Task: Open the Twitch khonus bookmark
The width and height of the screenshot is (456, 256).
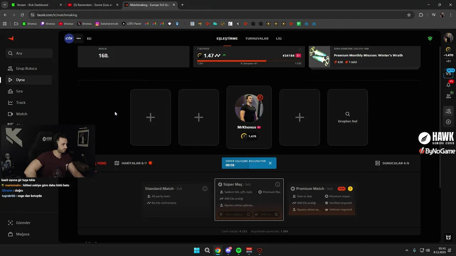Action: [48, 24]
